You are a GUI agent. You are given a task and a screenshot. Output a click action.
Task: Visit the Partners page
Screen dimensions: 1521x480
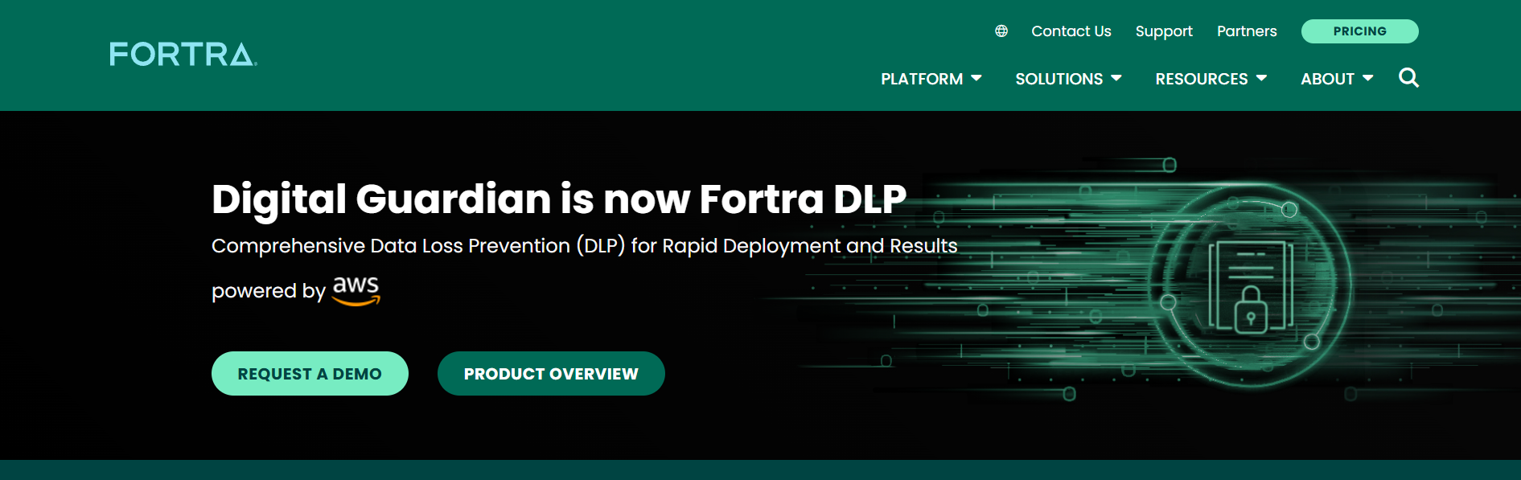pyautogui.click(x=1247, y=31)
